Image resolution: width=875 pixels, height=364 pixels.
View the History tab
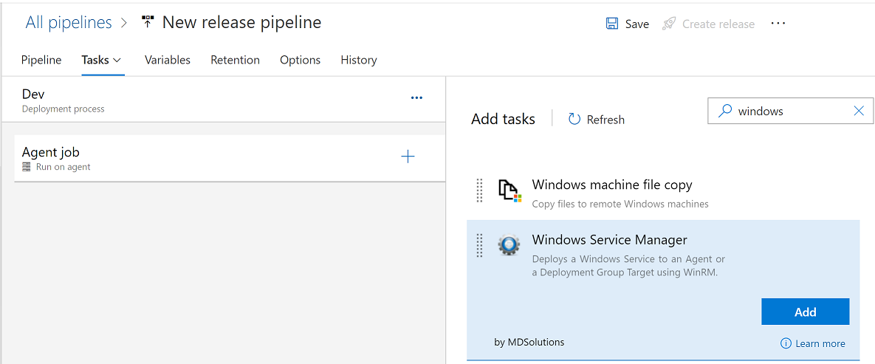pyautogui.click(x=359, y=60)
